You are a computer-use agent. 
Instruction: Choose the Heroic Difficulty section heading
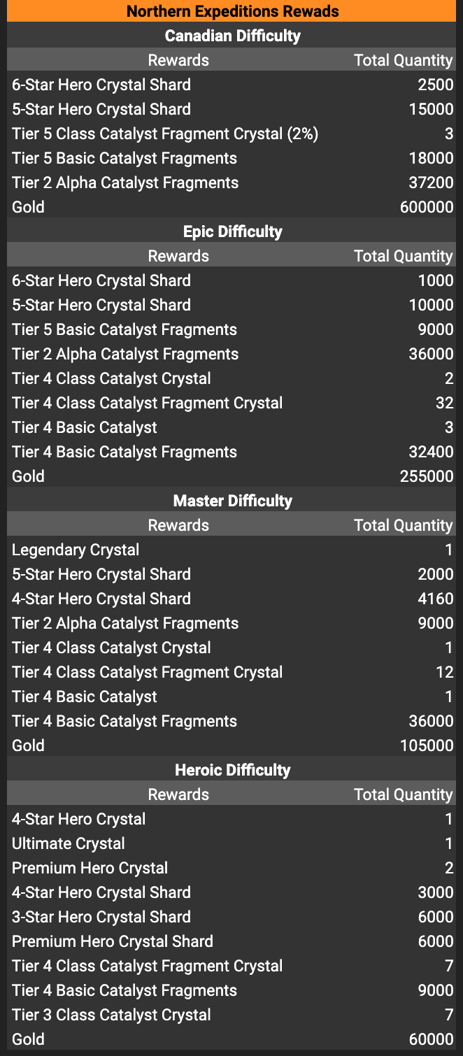232,770
